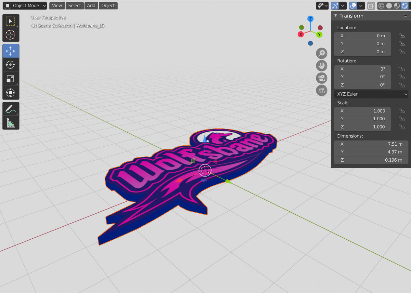This screenshot has height=293, width=411.
Task: Click the Dimensions X field showing 7.51 m
Action: tap(371, 144)
